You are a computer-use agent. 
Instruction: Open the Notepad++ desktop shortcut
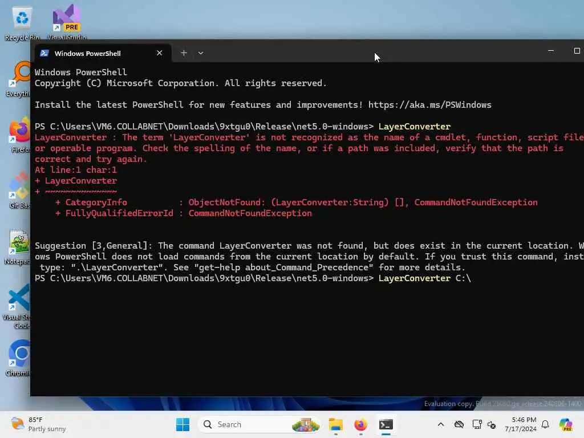18,246
